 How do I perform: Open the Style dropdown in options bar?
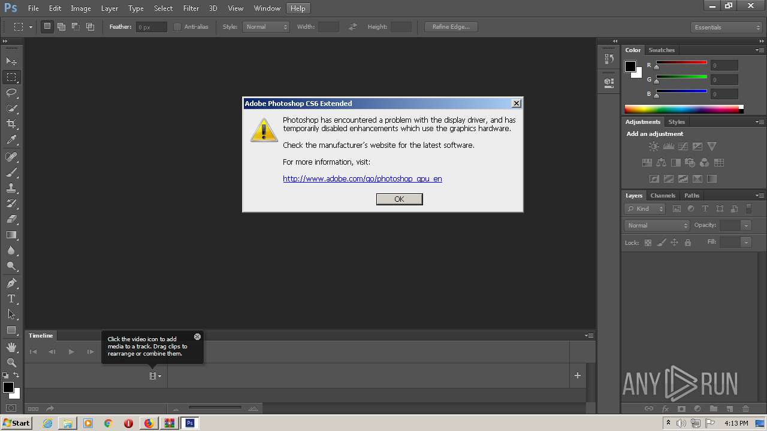pos(266,27)
